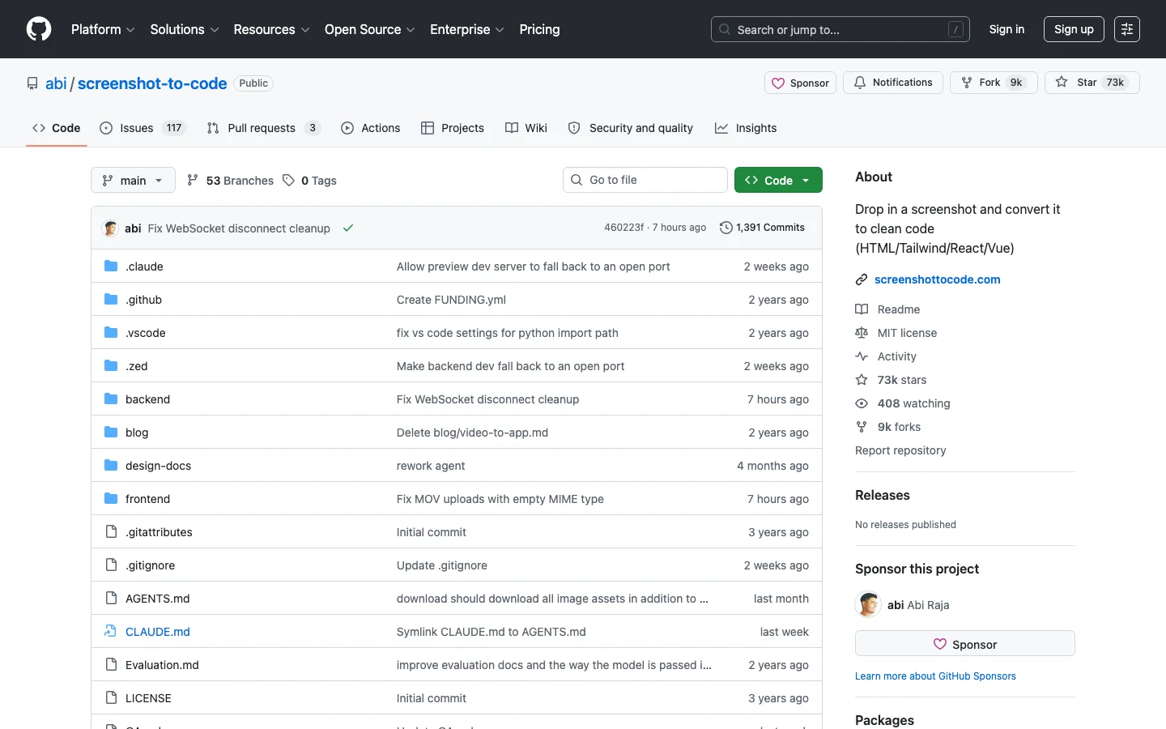The height and width of the screenshot is (729, 1166).
Task: Click the Notifications button
Action: pos(893,83)
